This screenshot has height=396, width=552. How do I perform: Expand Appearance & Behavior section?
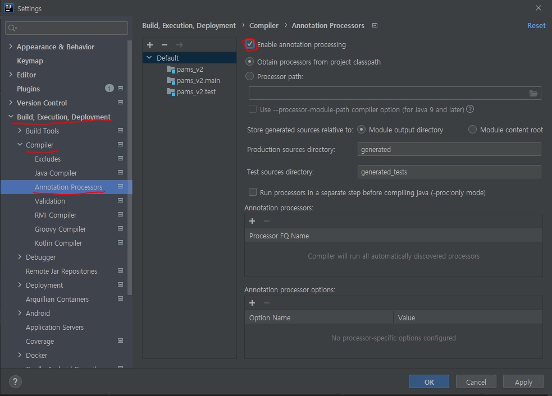point(11,47)
